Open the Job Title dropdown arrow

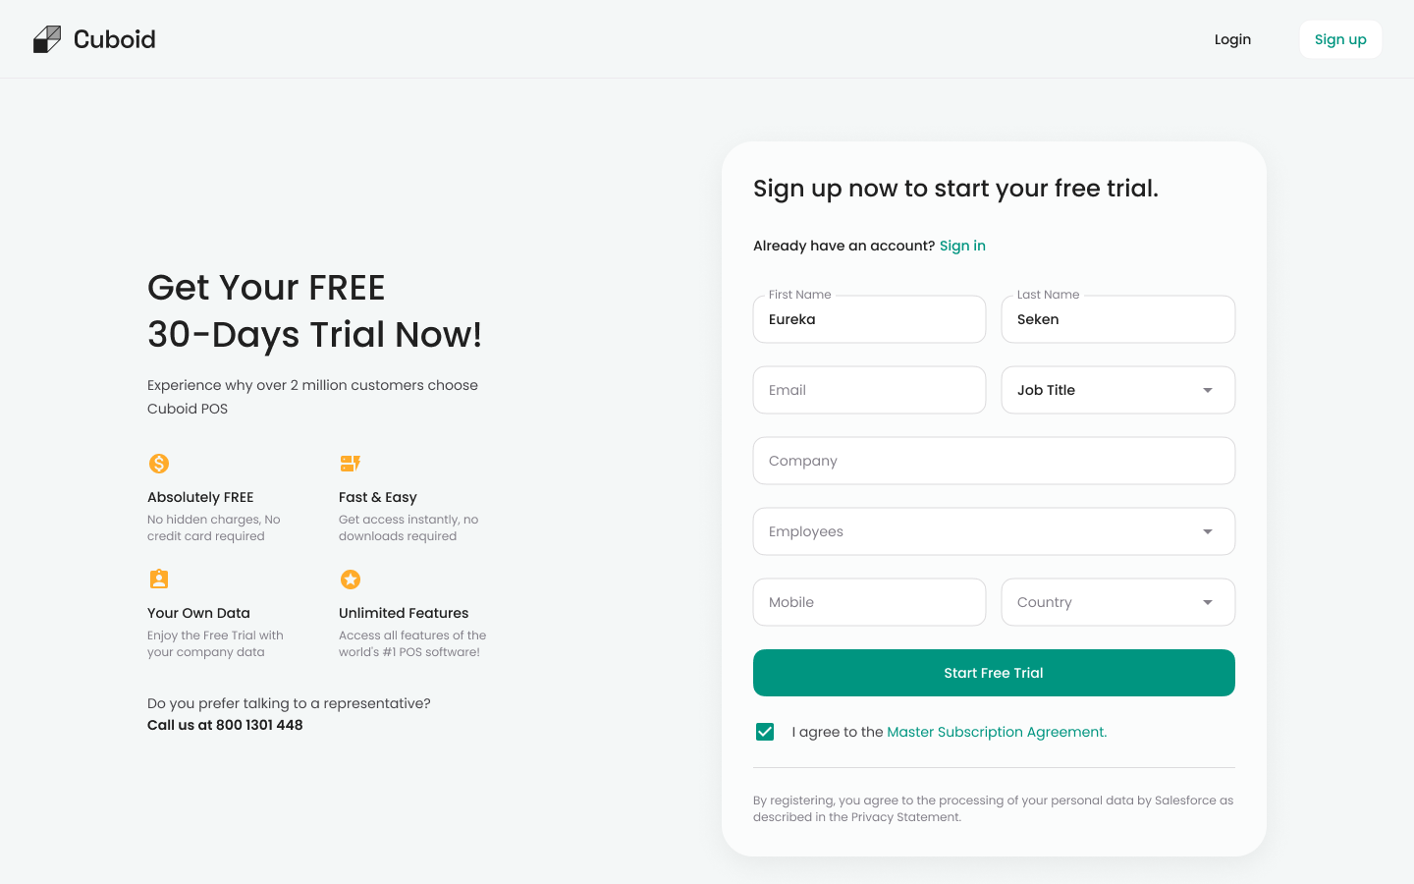(x=1207, y=390)
